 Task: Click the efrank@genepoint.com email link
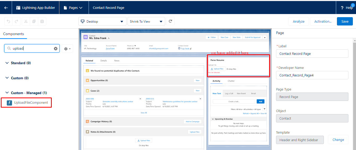pos(159,48)
